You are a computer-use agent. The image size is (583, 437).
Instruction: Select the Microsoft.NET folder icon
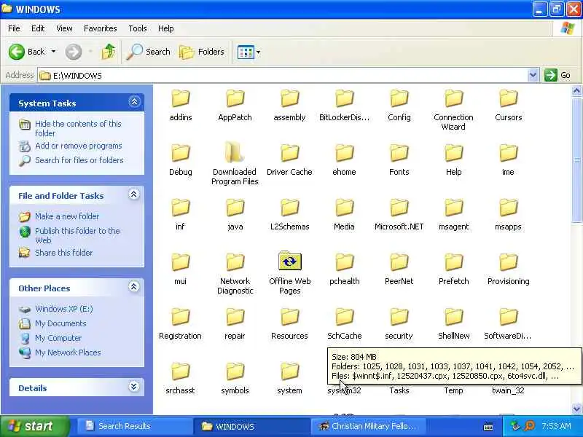click(399, 208)
